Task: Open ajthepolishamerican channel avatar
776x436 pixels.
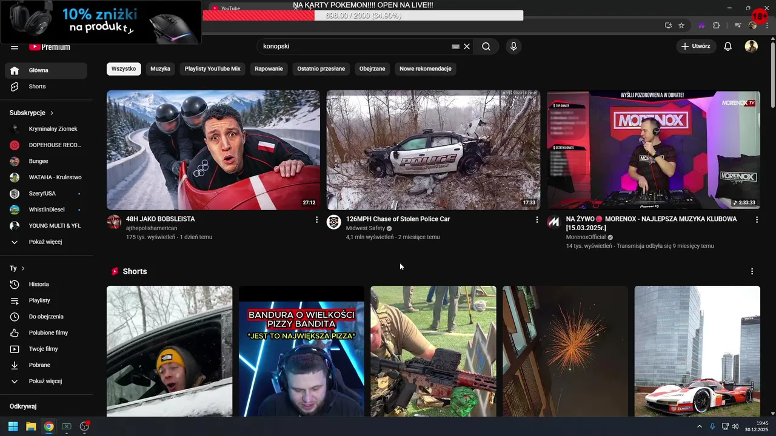Action: point(114,222)
